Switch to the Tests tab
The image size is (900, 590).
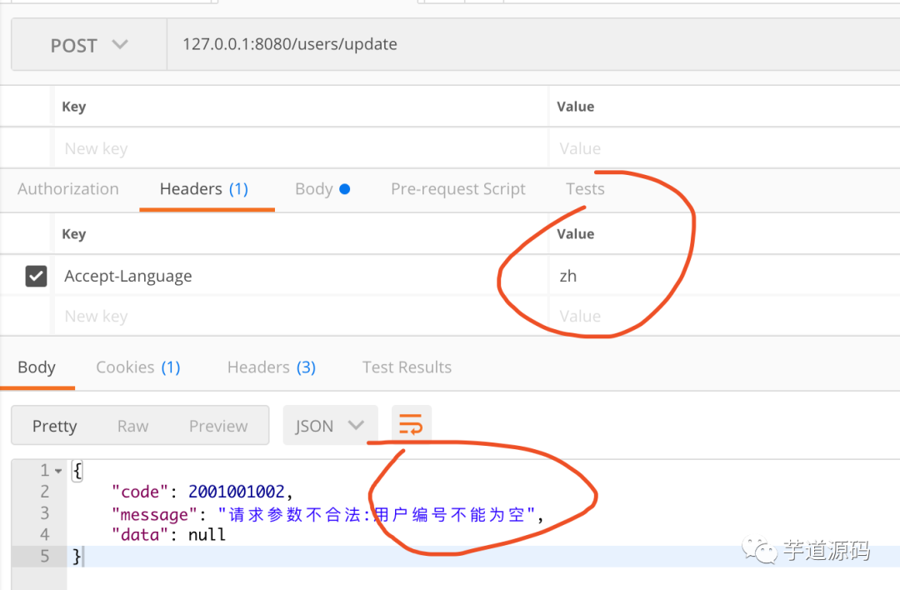[x=585, y=189]
